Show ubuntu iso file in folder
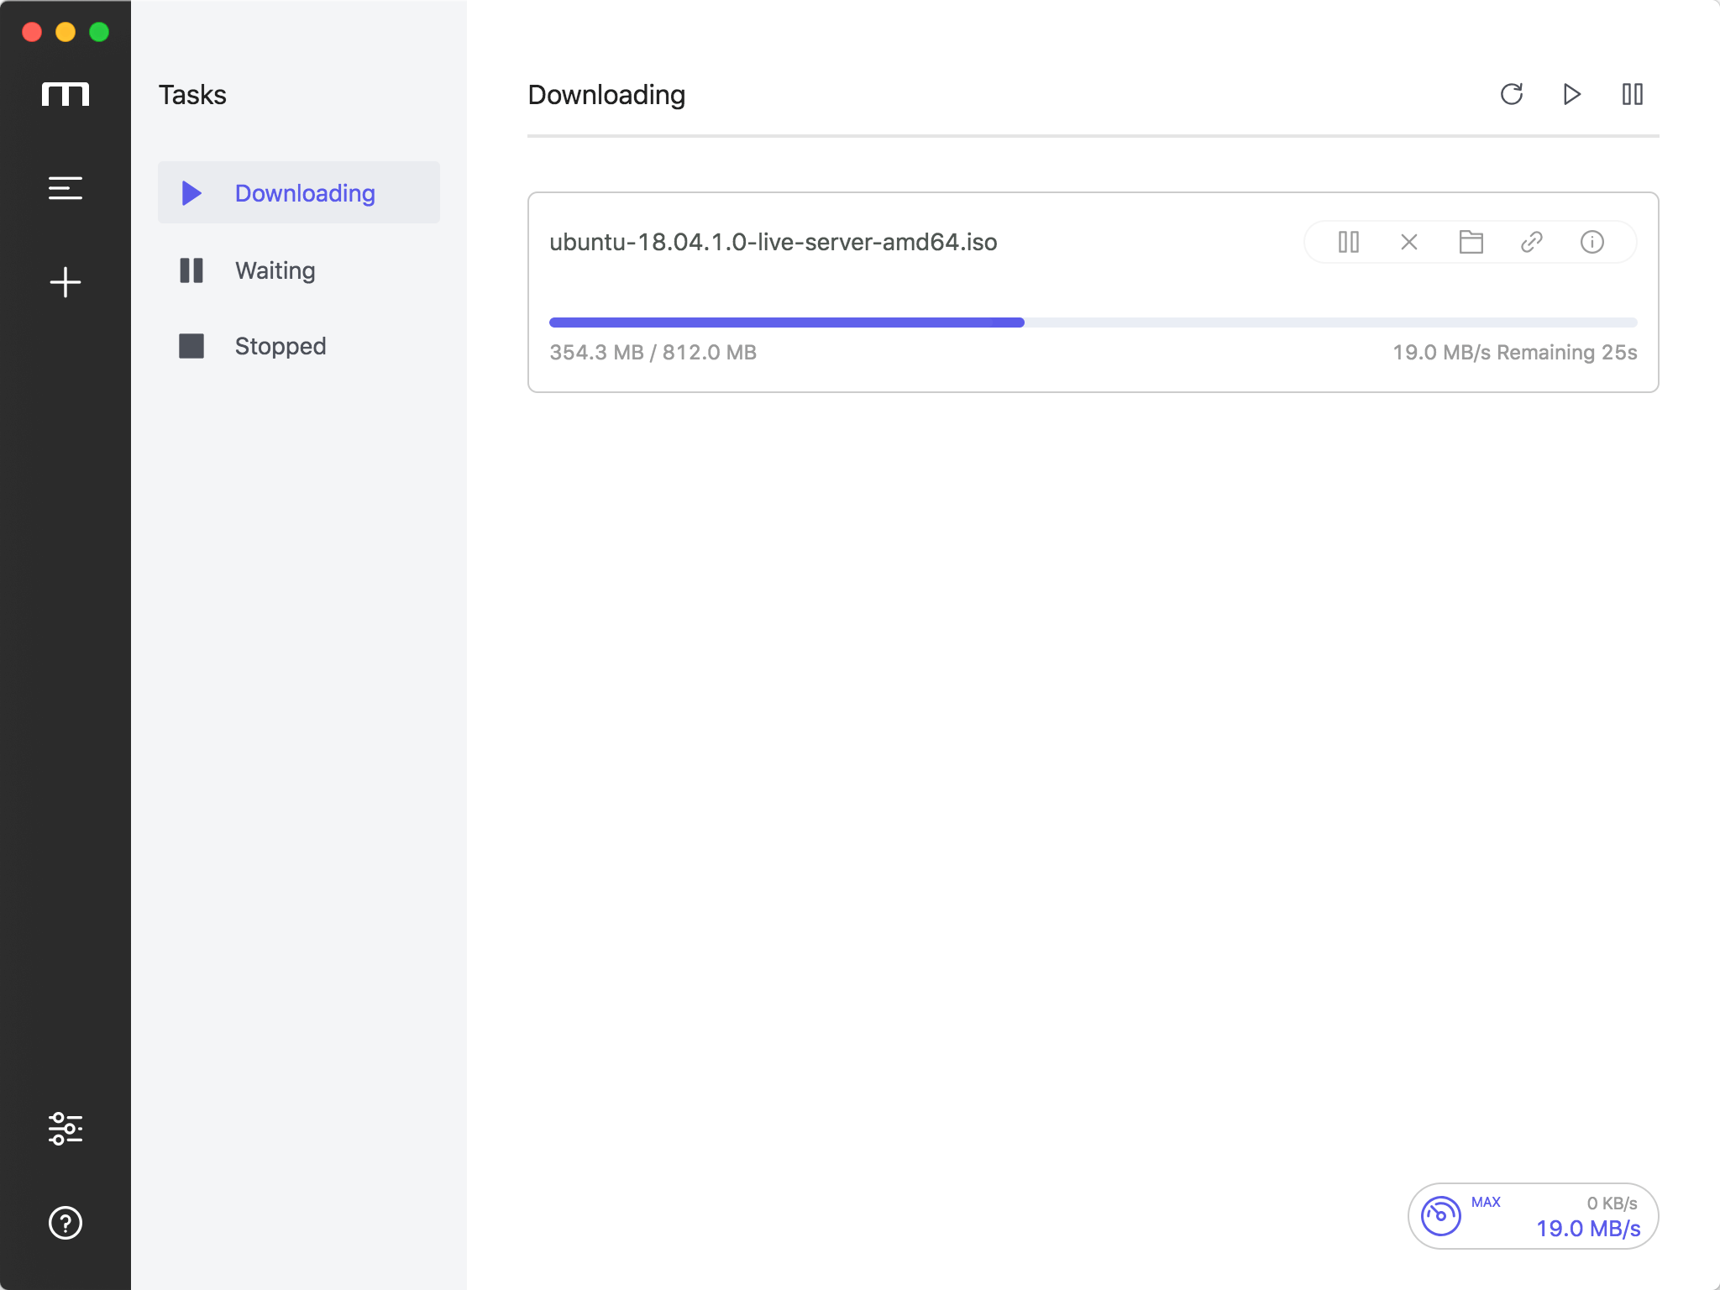 [x=1471, y=242]
